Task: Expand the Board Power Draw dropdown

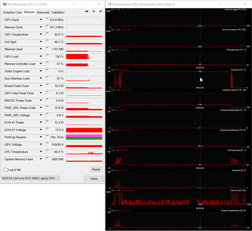Action: point(41,86)
